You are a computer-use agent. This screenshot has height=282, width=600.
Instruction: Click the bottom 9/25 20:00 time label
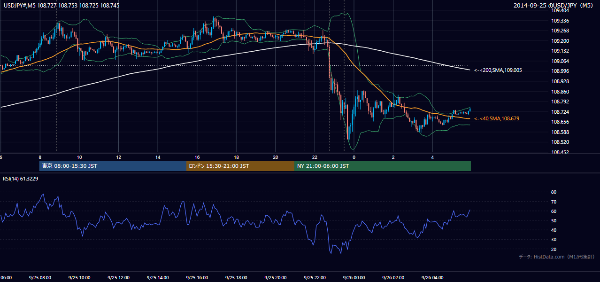tap(276, 278)
